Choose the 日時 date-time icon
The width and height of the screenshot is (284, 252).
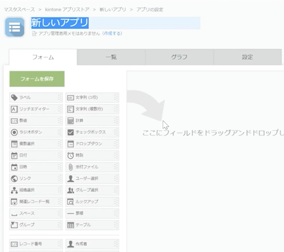(14, 167)
